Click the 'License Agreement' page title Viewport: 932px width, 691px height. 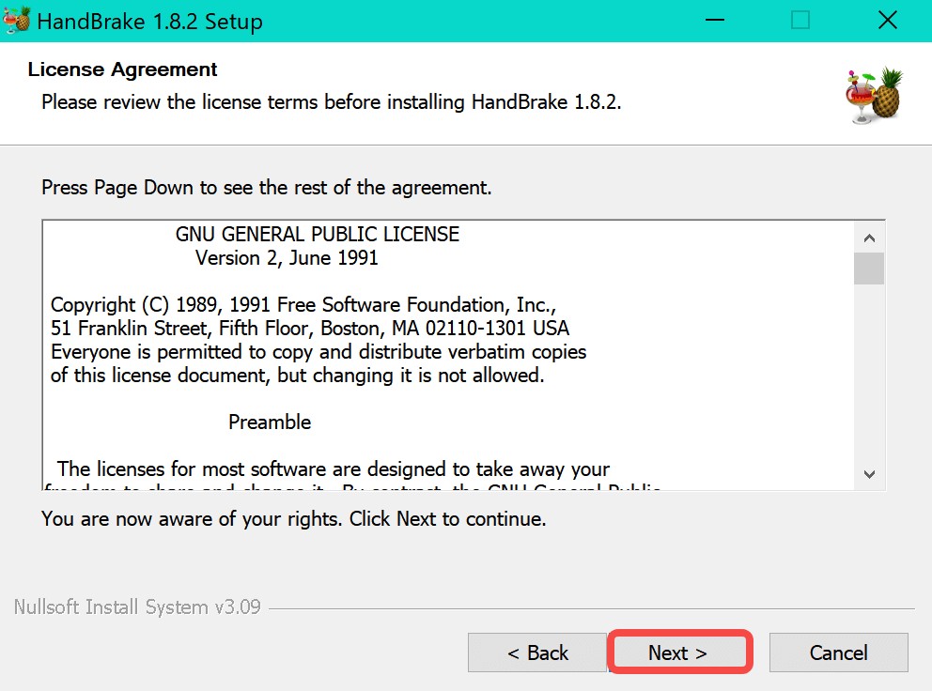[122, 69]
